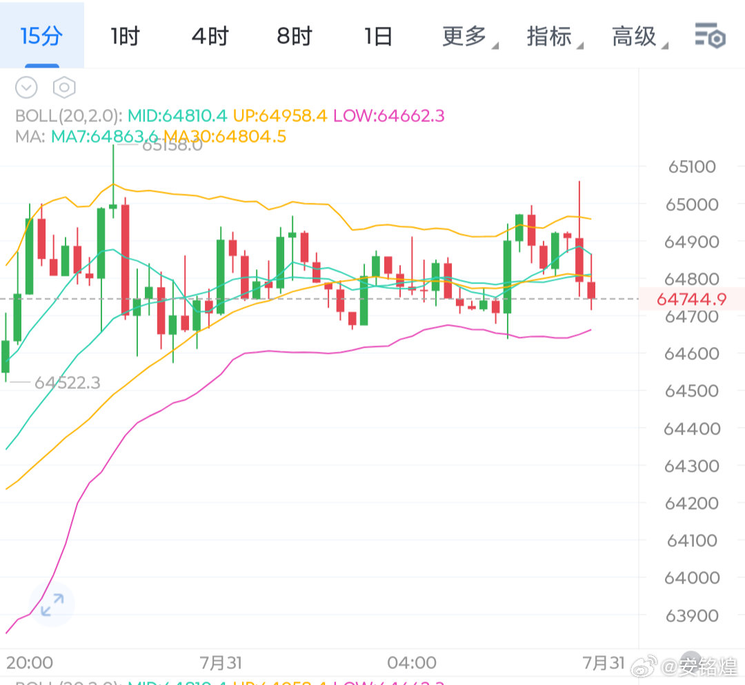Select the 15分 timeframe tab
Screen dimensions: 745x685
click(x=41, y=36)
